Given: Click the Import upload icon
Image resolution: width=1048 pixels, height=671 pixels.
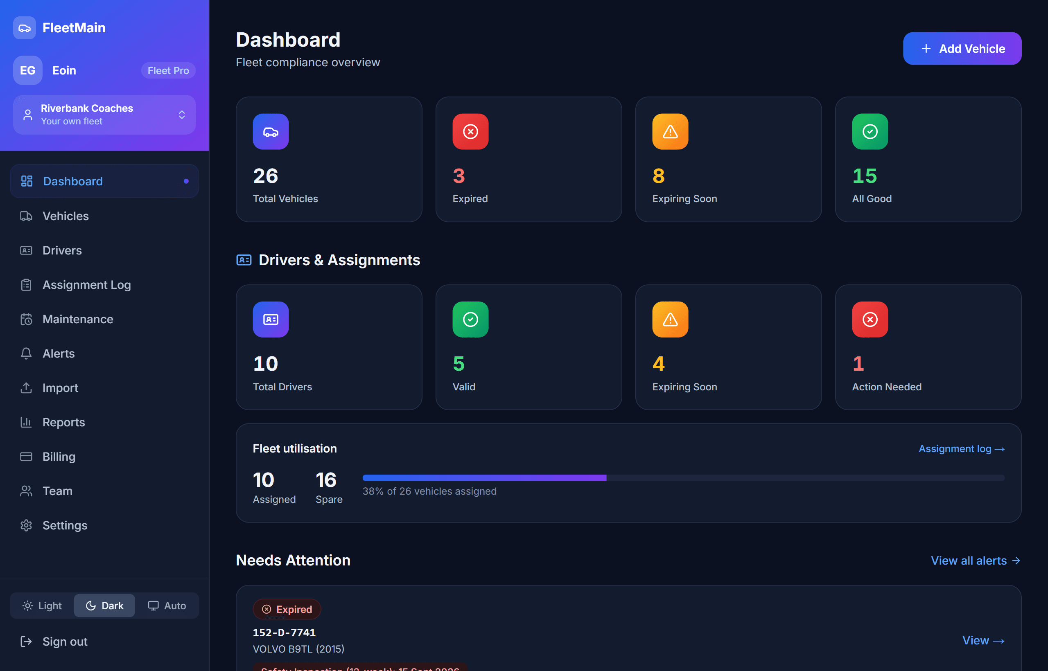Looking at the screenshot, I should [x=26, y=387].
